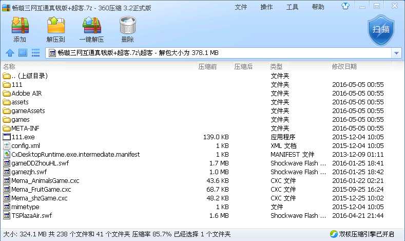Open the skin (shirt) icon in title bar

345,6
